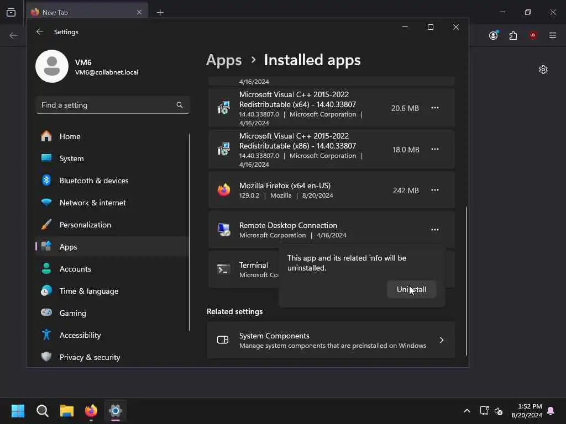
Task: Select the New Tab browser tab
Action: tap(87, 12)
